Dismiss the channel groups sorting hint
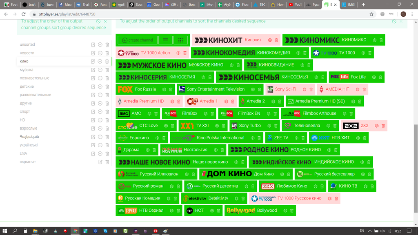The image size is (418, 235). 105,21
